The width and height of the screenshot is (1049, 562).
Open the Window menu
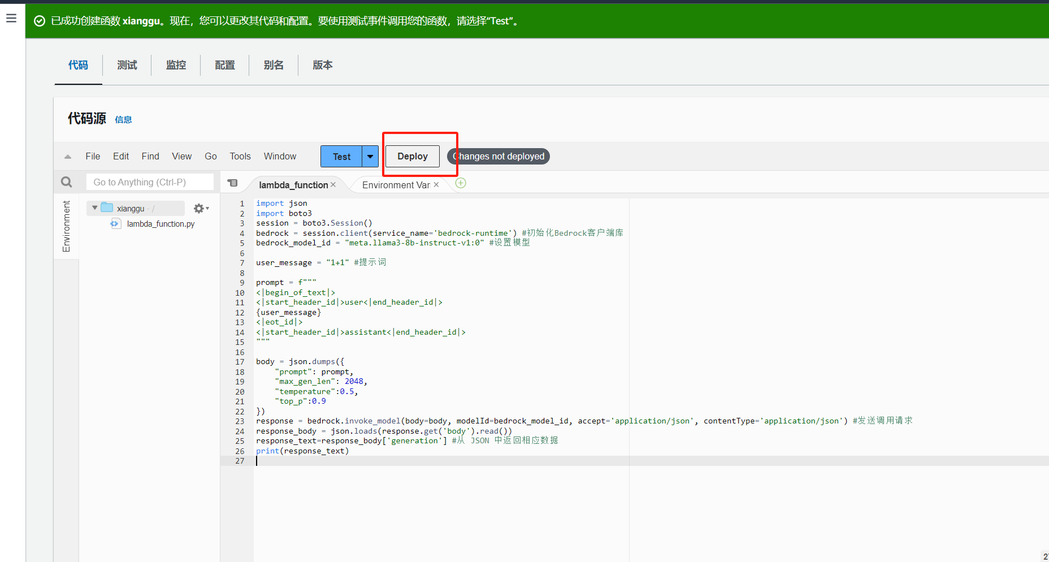(280, 156)
